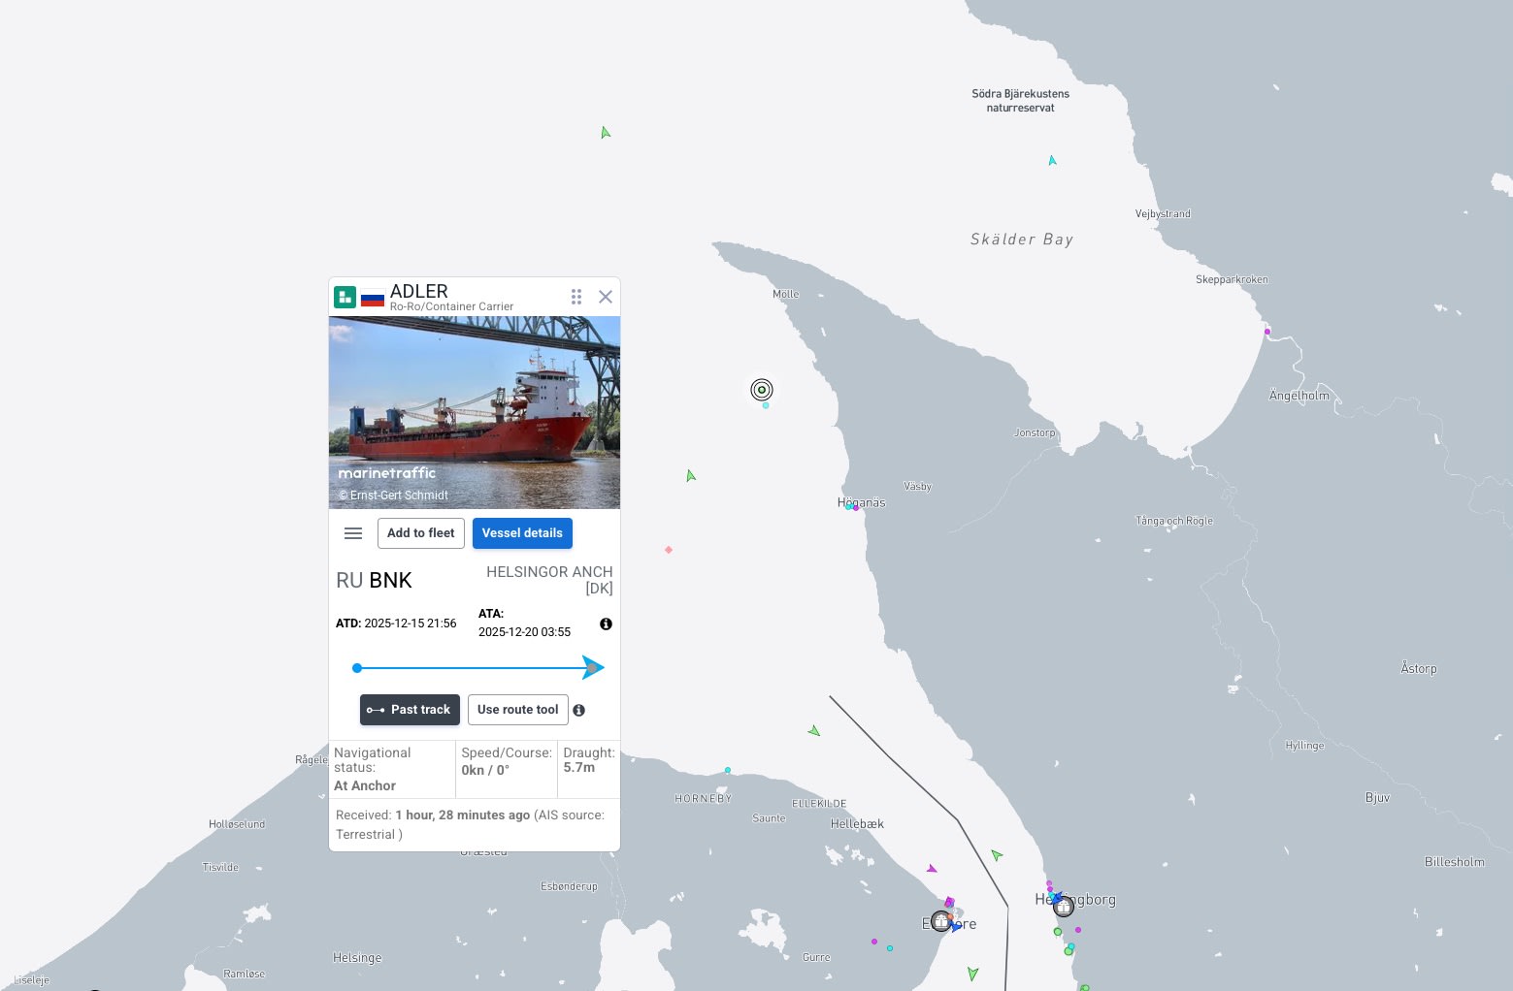
Task: Click the cyan vessel arrow in Skälder Bay
Action: point(1052,161)
